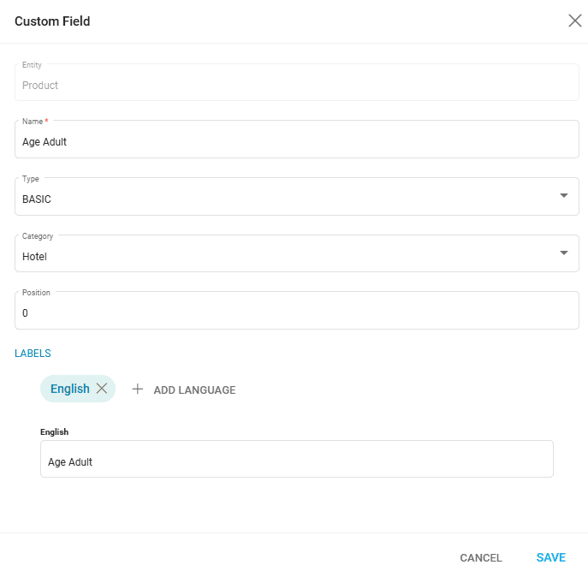Open the Category select showing Hotel

282,256
